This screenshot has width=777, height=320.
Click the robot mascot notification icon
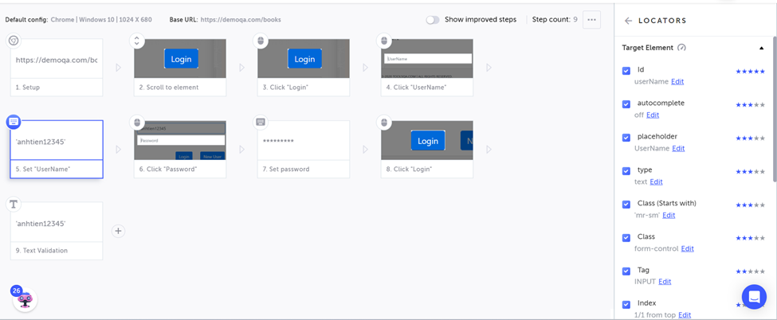pos(24,299)
